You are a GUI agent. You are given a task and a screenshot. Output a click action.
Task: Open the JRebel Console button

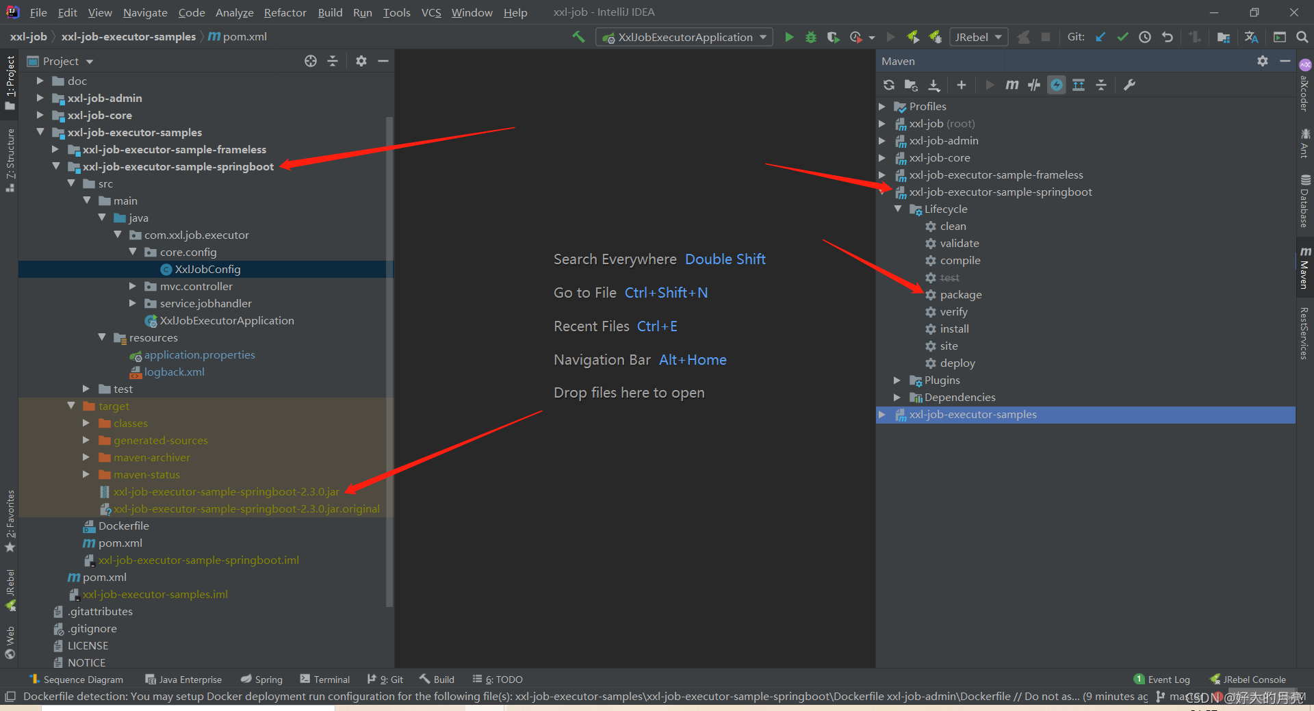[x=1247, y=680]
